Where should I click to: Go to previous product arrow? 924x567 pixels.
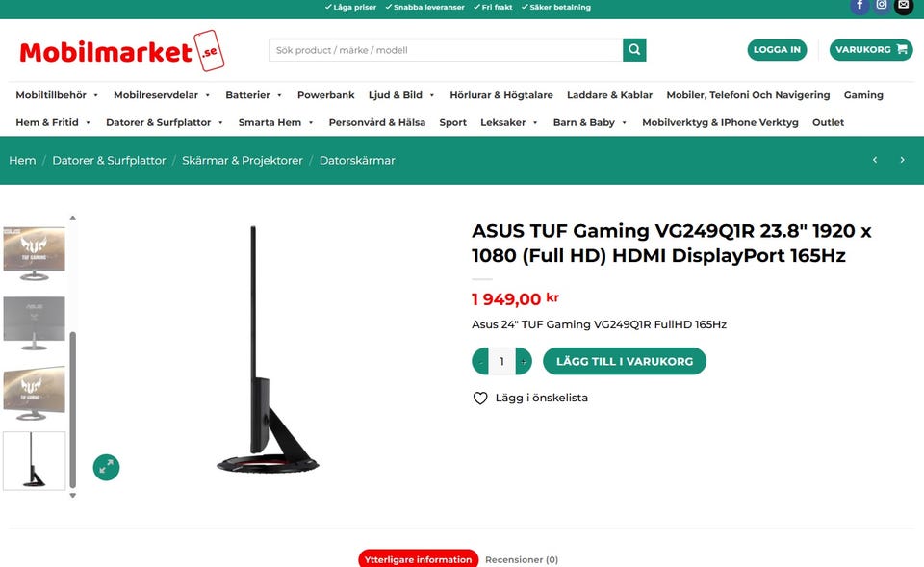pyautogui.click(x=875, y=160)
